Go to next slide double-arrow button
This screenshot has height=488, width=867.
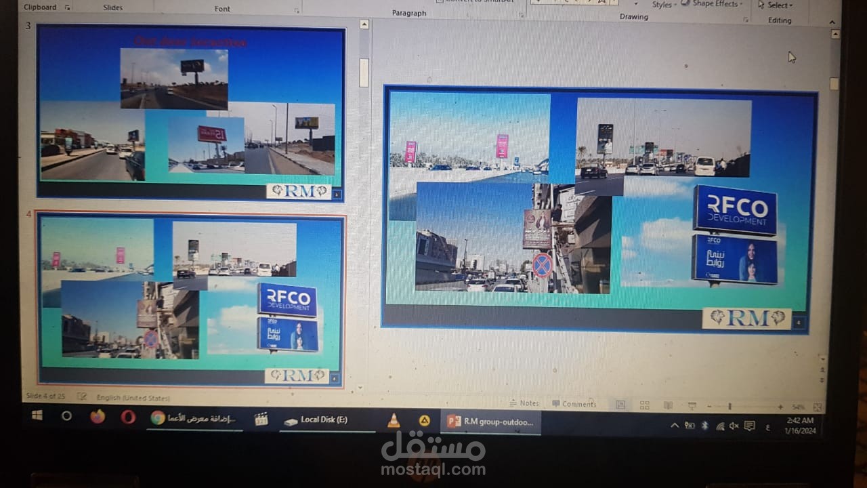822,380
